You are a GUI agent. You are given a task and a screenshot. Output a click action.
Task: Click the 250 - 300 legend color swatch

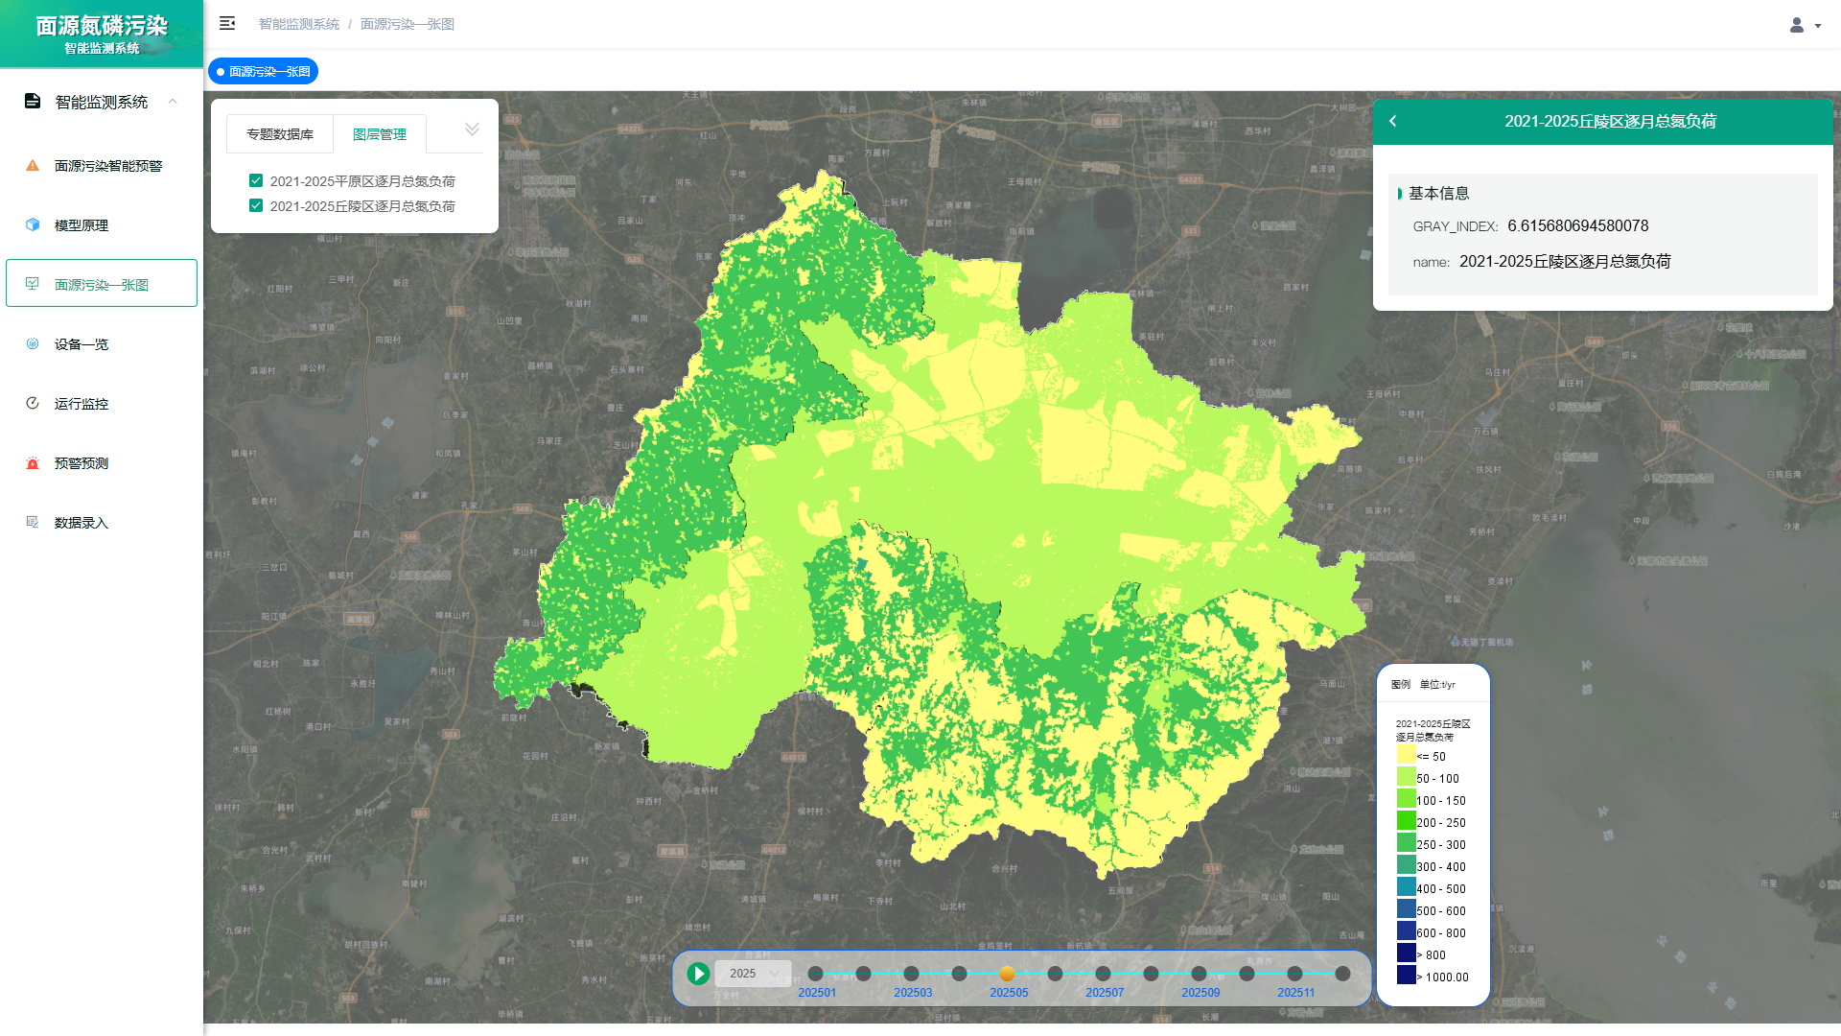pyautogui.click(x=1406, y=843)
